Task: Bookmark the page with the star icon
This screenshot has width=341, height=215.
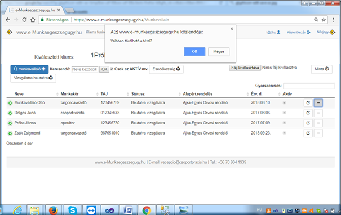Action: click(324, 20)
